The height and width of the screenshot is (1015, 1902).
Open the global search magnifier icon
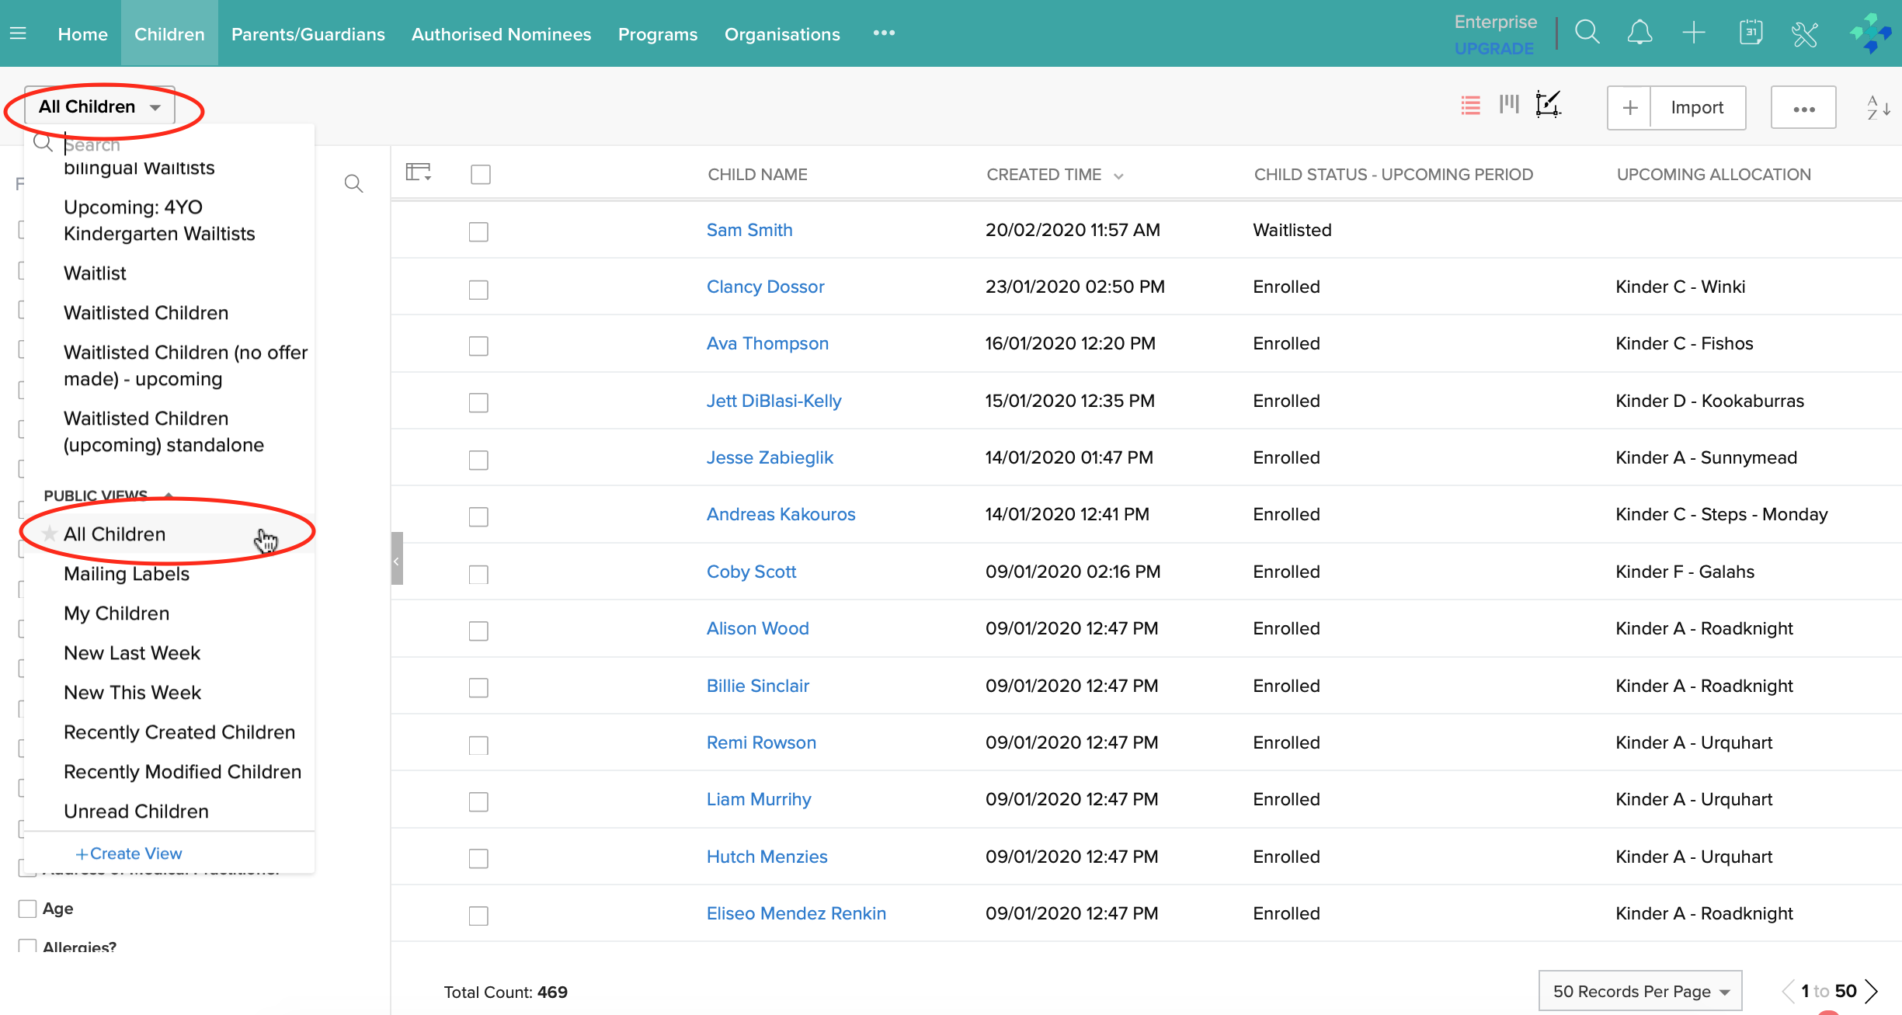pyautogui.click(x=1587, y=33)
